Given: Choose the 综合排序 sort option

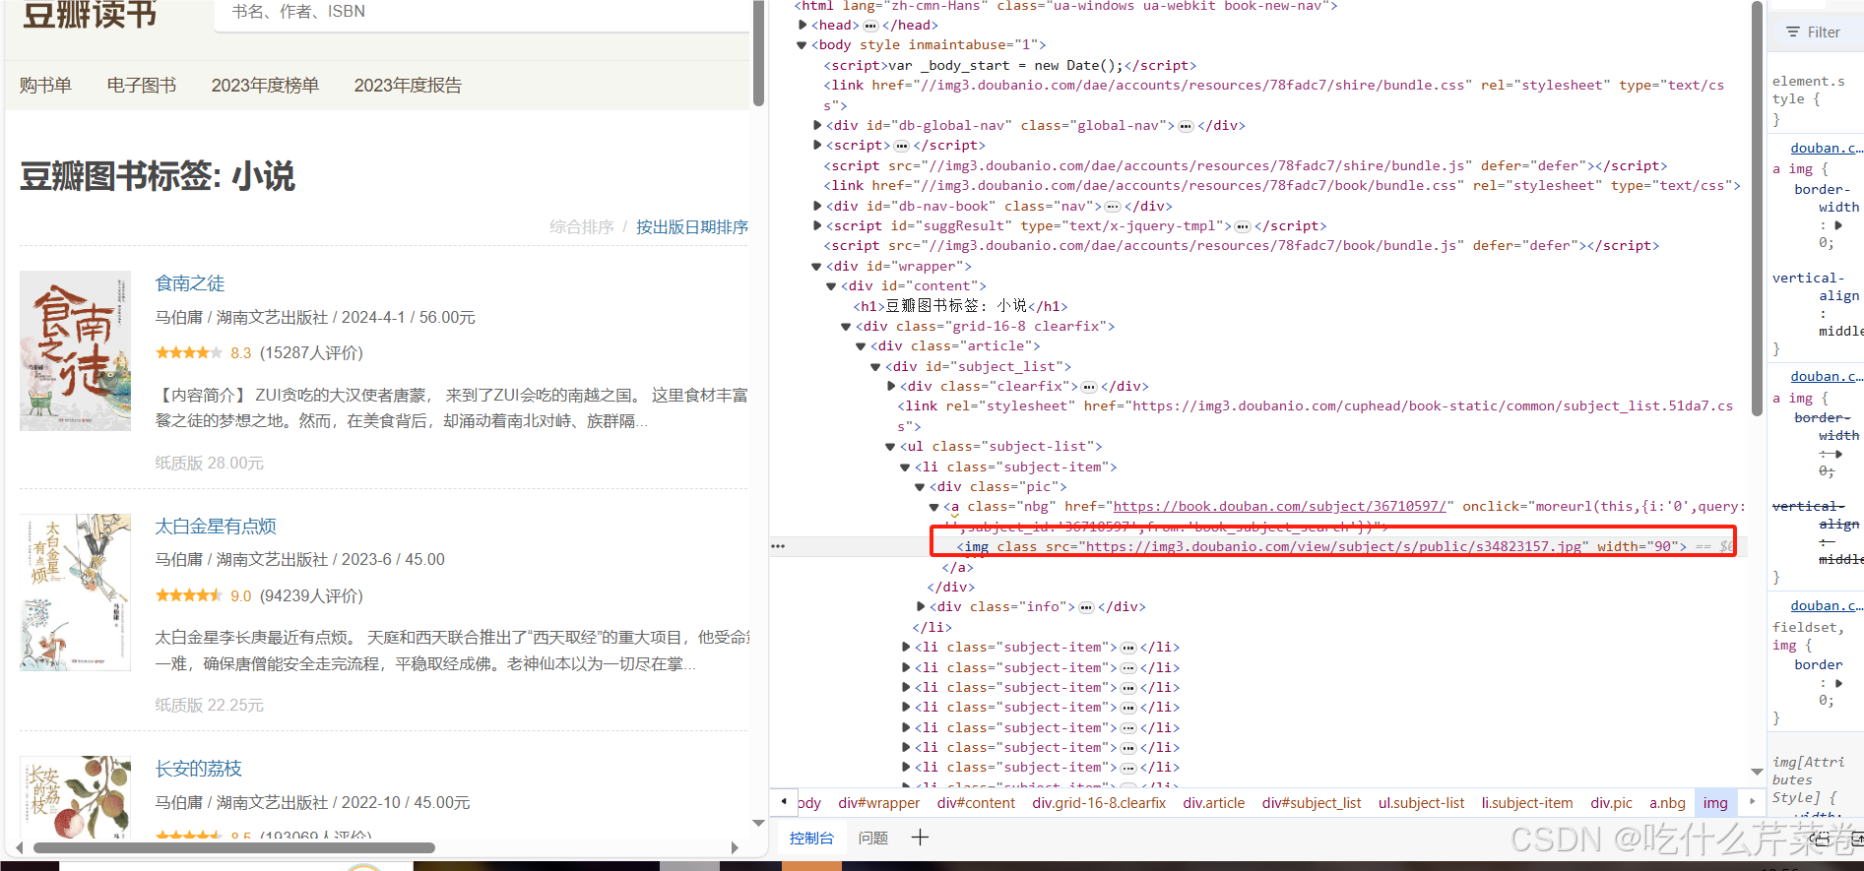Looking at the screenshot, I should point(582,227).
